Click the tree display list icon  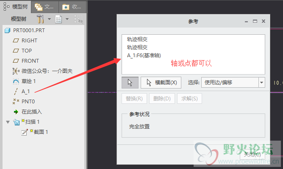click(x=58, y=19)
